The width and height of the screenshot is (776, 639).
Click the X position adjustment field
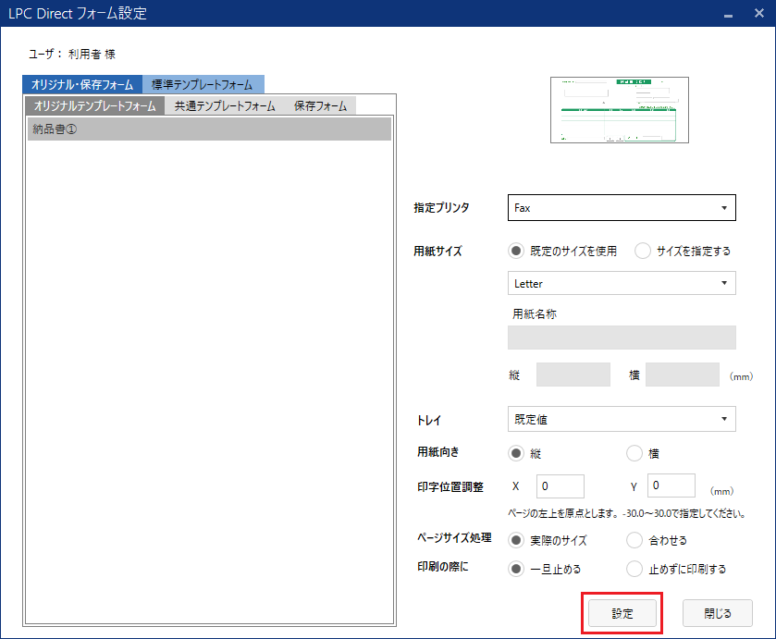point(560,485)
